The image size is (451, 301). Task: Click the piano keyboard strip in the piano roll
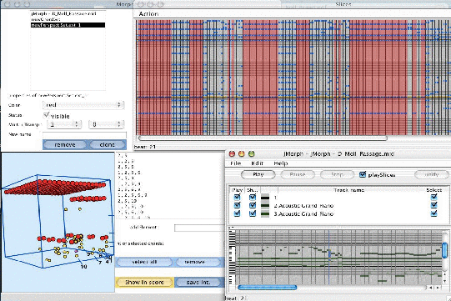[232, 257]
